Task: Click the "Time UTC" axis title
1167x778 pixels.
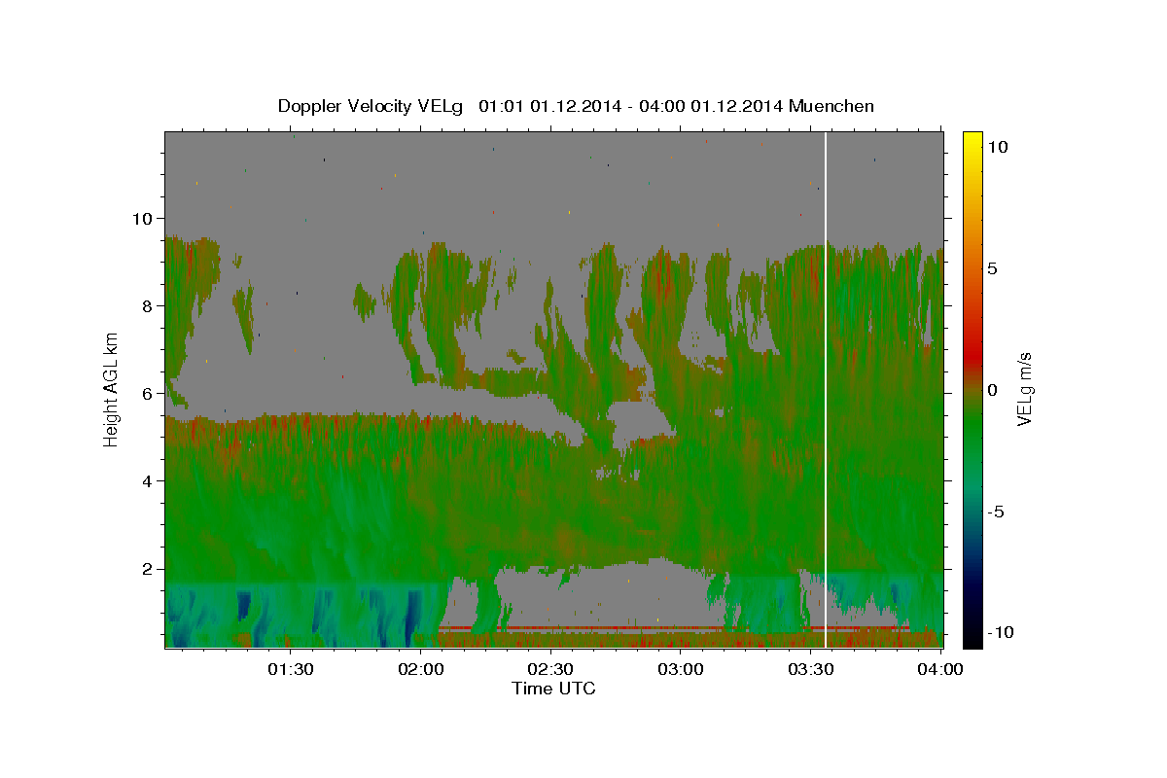Action: [x=553, y=689]
